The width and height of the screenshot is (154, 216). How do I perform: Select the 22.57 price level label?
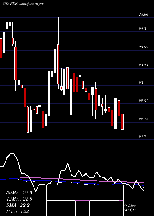click(x=144, y=101)
